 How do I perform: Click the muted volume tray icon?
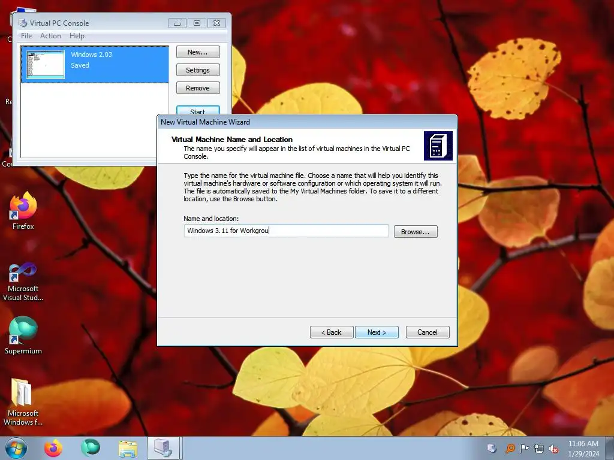(x=553, y=449)
